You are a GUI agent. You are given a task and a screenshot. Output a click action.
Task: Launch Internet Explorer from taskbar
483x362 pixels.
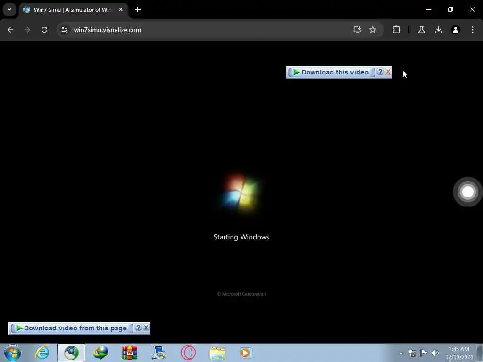pyautogui.click(x=42, y=353)
